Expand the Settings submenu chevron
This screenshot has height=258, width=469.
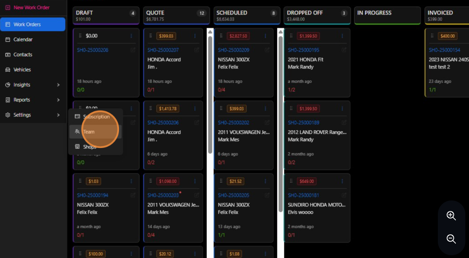[x=58, y=115]
